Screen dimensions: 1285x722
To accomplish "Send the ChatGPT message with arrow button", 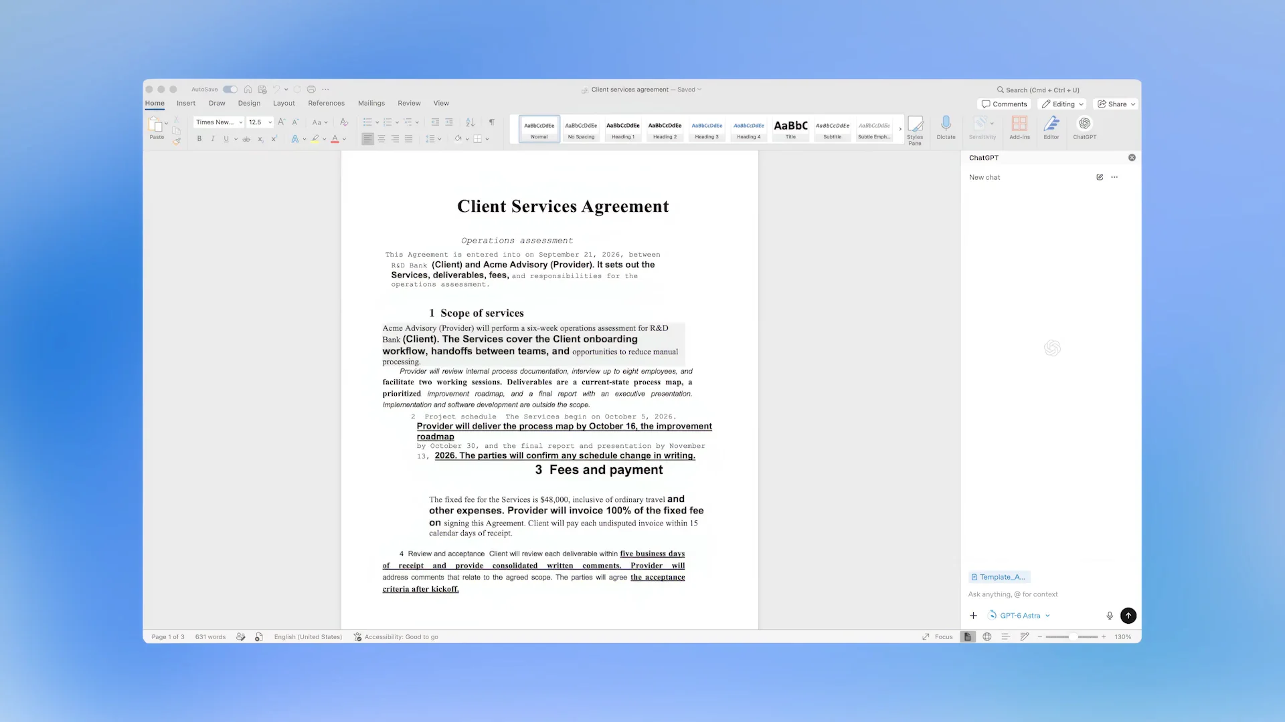I will click(x=1128, y=616).
